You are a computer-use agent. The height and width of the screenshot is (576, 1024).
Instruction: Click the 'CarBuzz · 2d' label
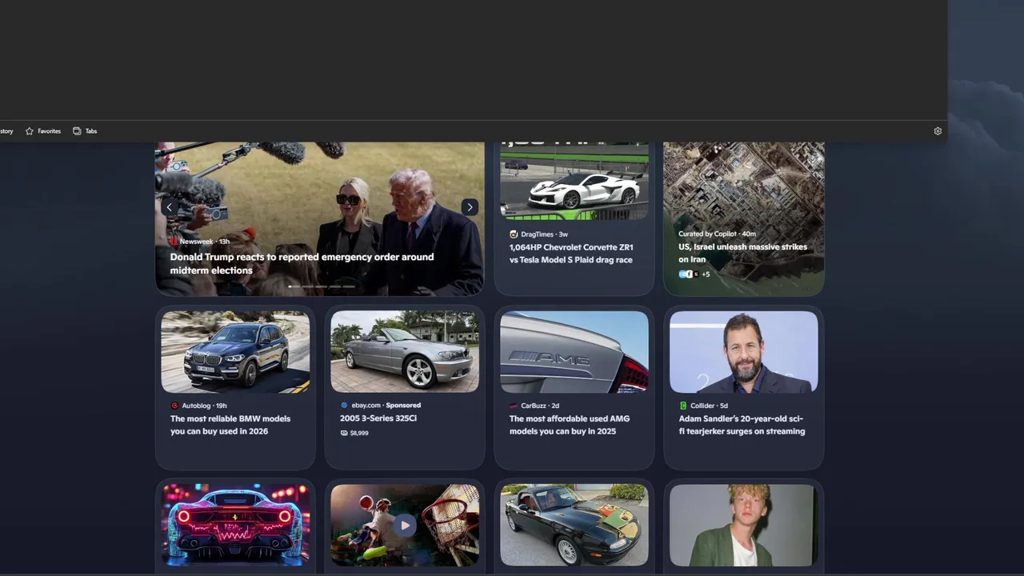tap(540, 406)
